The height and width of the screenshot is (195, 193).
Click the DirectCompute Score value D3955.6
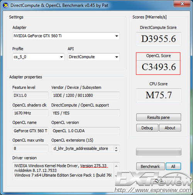click(159, 39)
